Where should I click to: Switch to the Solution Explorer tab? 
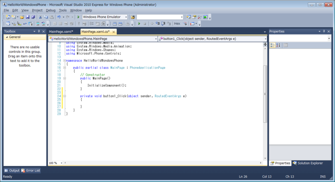tap(308, 163)
